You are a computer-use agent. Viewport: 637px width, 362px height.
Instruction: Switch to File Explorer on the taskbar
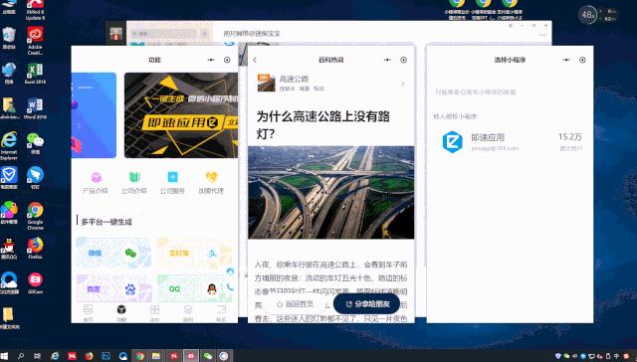(x=156, y=356)
